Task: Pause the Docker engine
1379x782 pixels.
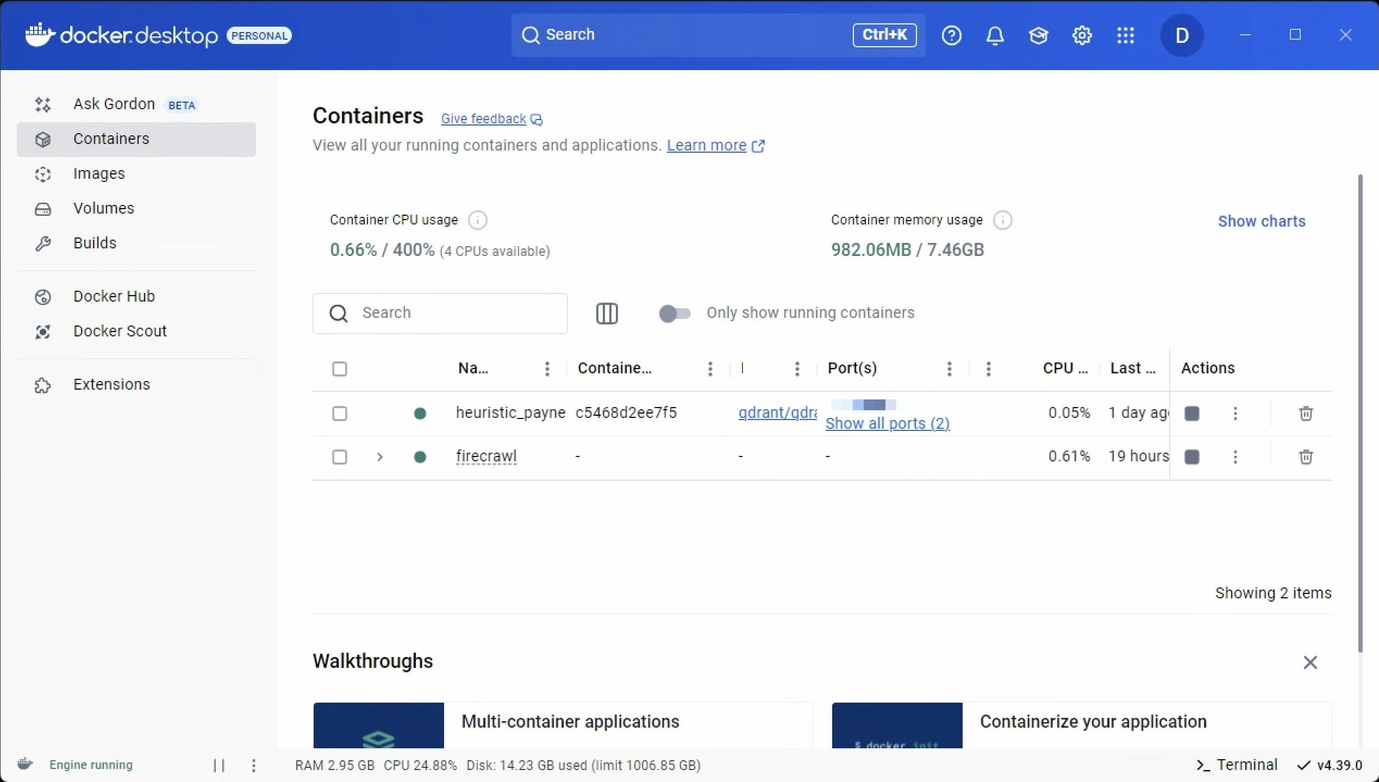Action: [219, 765]
